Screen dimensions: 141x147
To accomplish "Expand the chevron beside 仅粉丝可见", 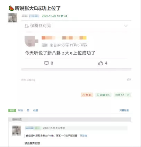I will tap(126, 26).
